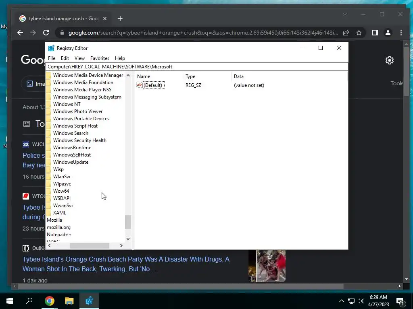Select the Windows Script Host key

point(75,126)
